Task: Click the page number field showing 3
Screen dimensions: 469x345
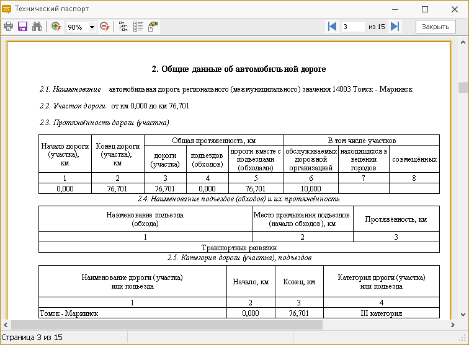Action: (353, 27)
